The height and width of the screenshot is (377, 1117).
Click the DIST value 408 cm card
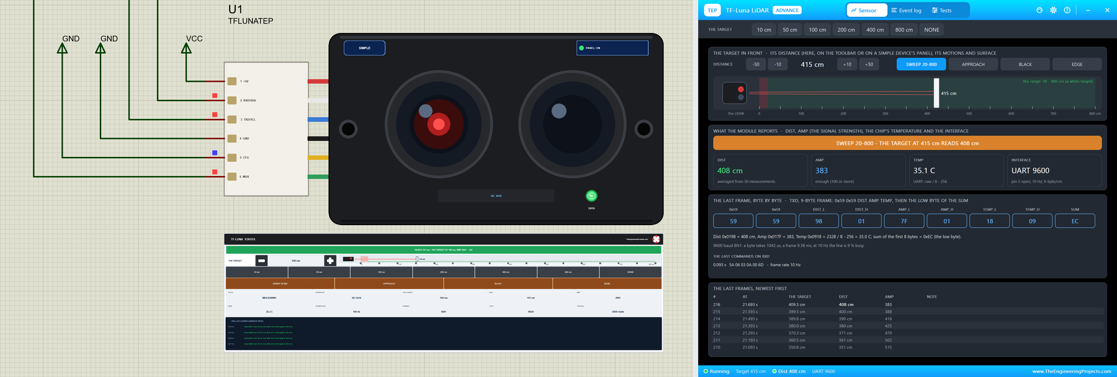pos(760,171)
